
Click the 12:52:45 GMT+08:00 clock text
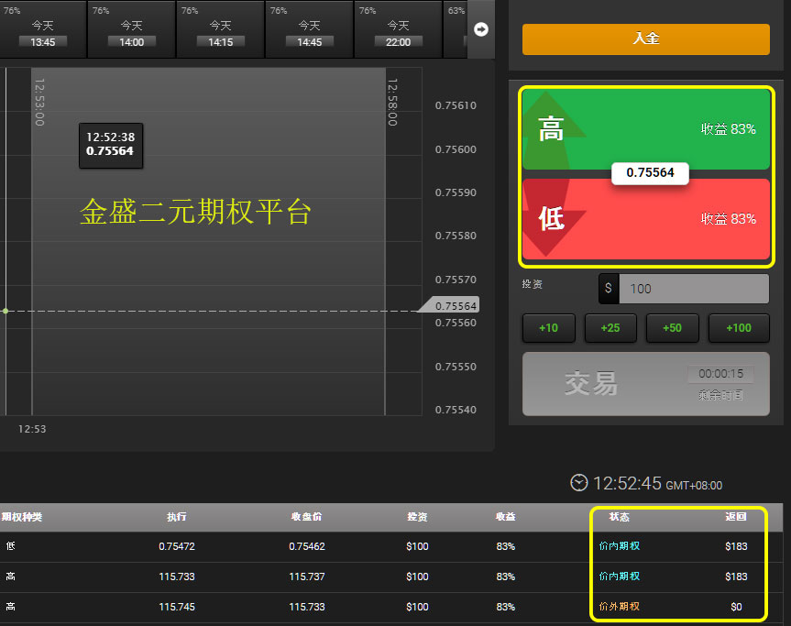pos(657,484)
